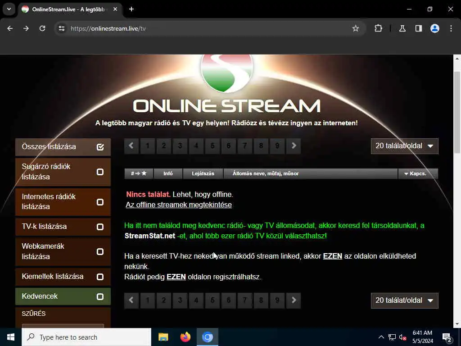Select page 9 in top pagination
The width and height of the screenshot is (461, 346).
(x=277, y=146)
